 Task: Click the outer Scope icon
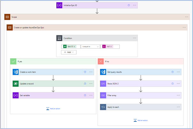tap(7, 17)
